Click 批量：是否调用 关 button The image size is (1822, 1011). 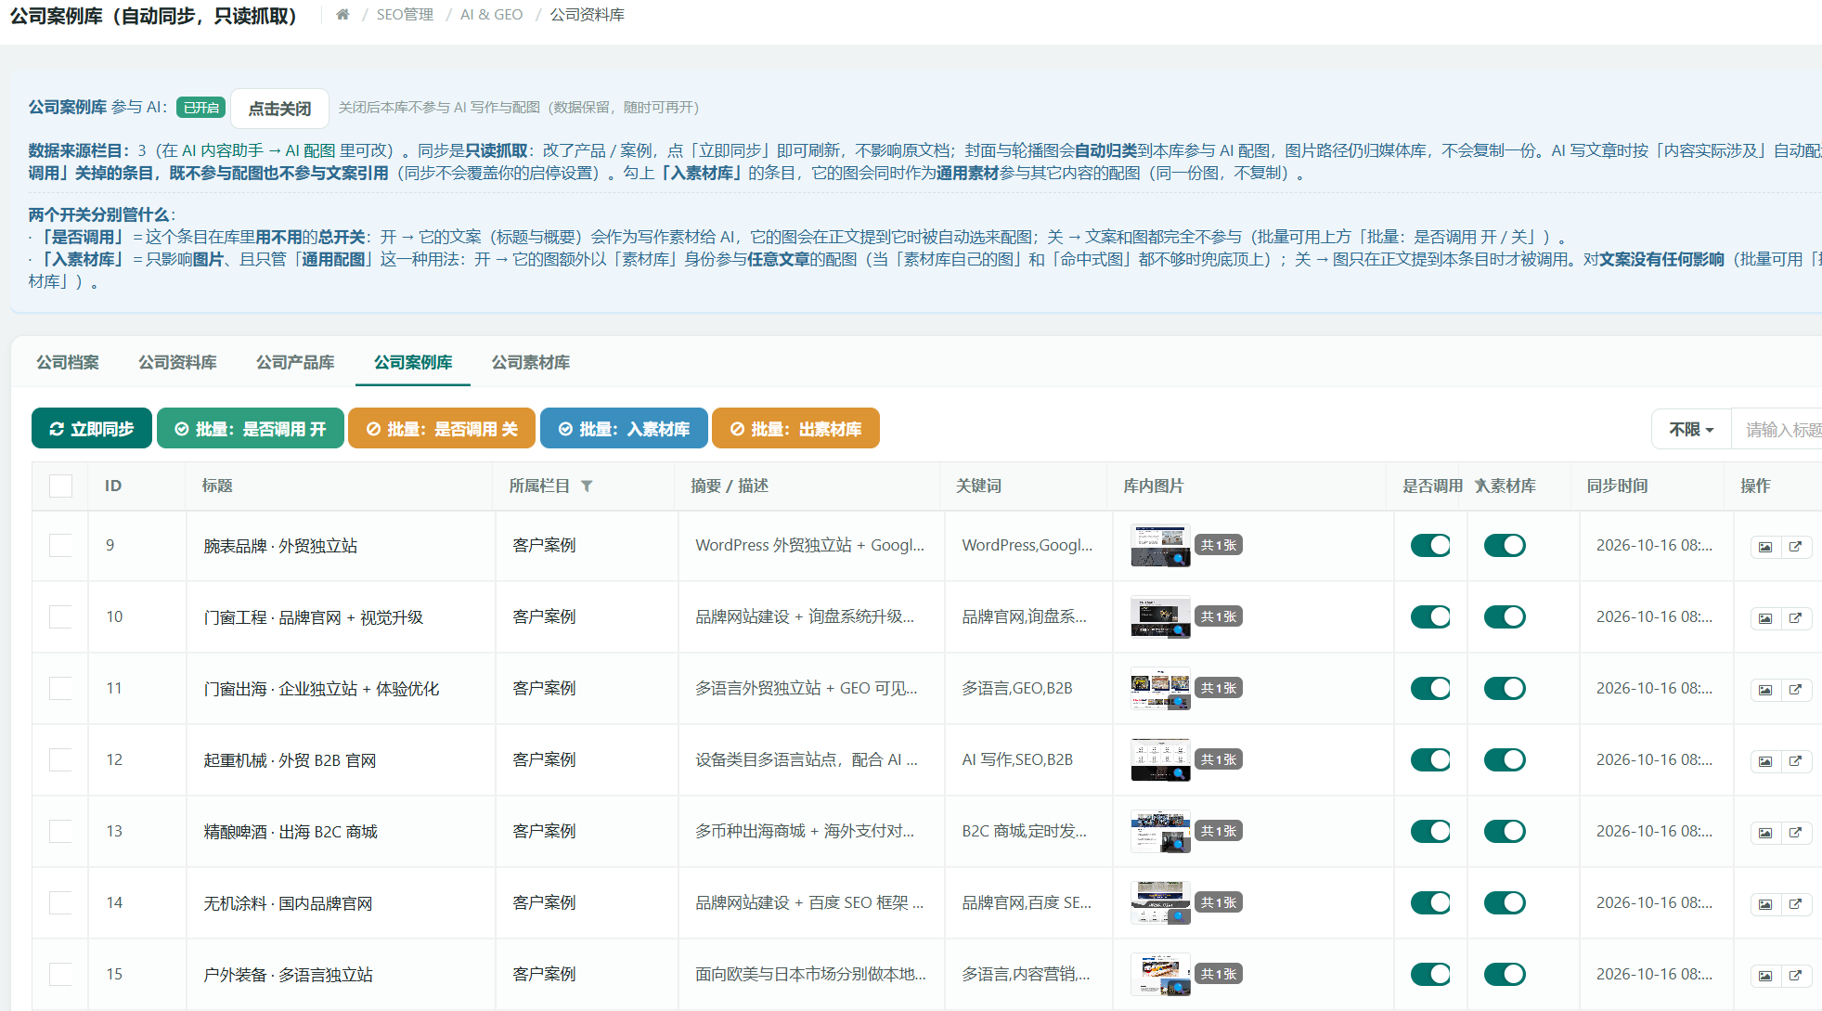coord(442,429)
